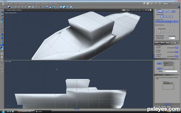Switch to the highlighted Model room wrench icon
Image resolution: width=181 pixels, height=113 pixels.
148,4
